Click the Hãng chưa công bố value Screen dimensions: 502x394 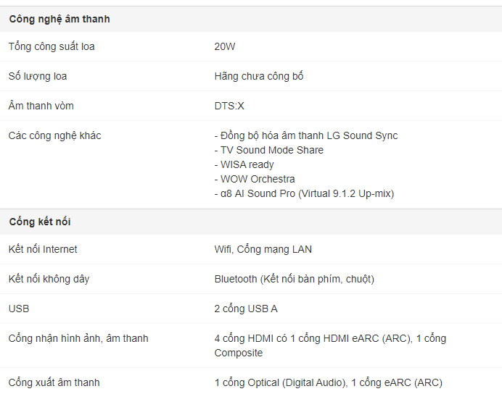(259, 76)
